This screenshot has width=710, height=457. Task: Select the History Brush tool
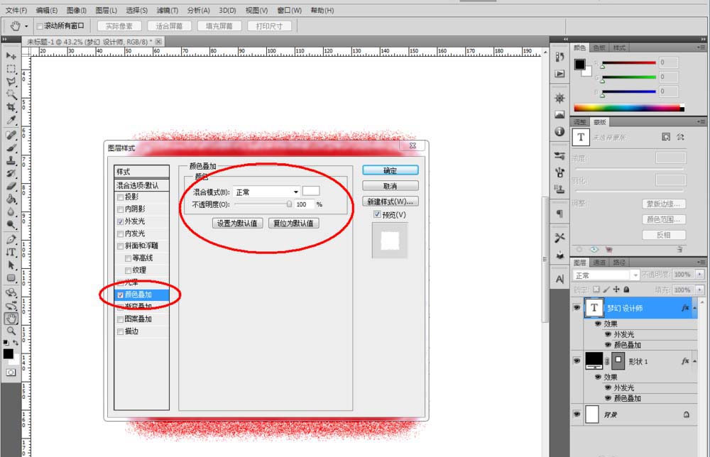[x=11, y=173]
